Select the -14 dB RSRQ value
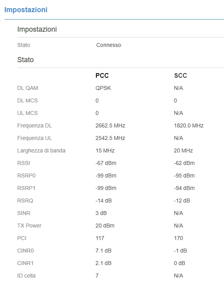The height and width of the screenshot is (283, 224). coord(103,201)
